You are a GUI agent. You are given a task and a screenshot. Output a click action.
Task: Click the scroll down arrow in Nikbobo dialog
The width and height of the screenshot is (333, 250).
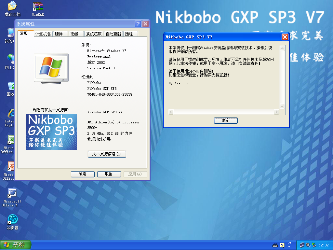pos(282,106)
